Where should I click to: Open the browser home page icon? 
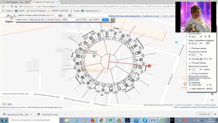tap(16, 6)
